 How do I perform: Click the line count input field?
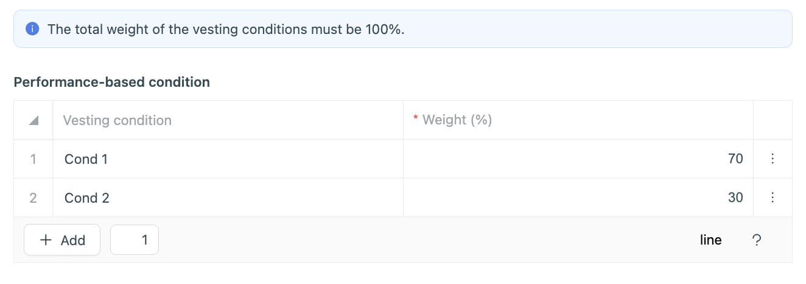(x=135, y=240)
